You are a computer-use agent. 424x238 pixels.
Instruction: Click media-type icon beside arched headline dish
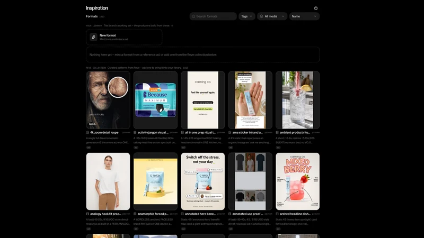tap(277, 214)
